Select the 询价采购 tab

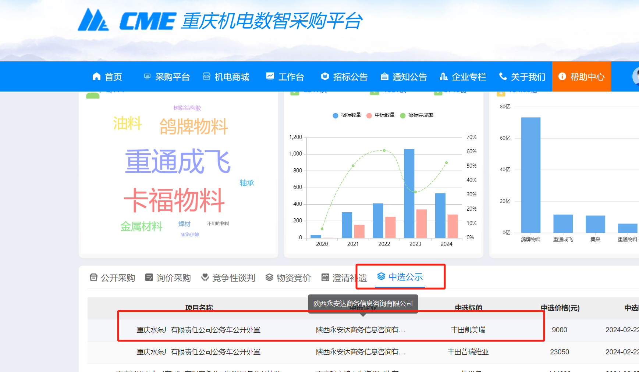pos(168,278)
